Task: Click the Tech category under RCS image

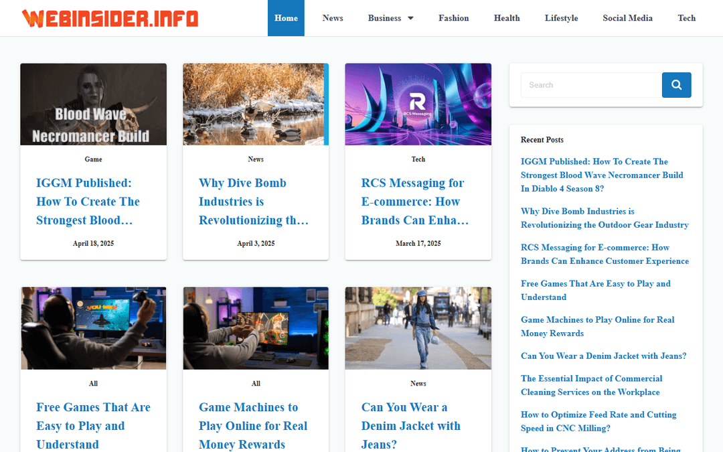Action: click(x=418, y=159)
